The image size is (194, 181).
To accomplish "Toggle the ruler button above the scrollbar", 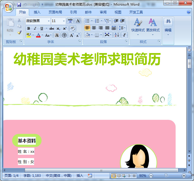I will click(189, 50).
